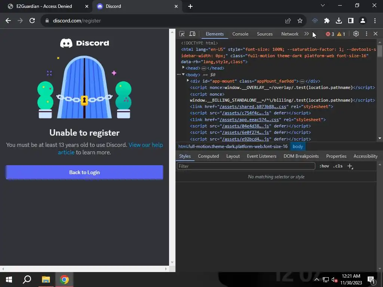Image resolution: width=383 pixels, height=287 pixels.
Task: Open DevTools settings gear
Action: 356,34
